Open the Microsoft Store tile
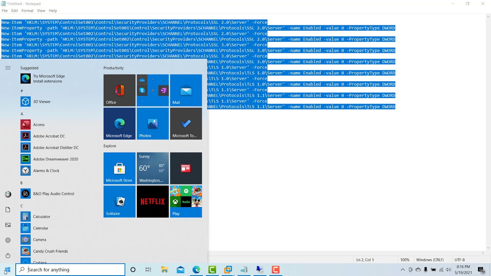 pyautogui.click(x=119, y=168)
